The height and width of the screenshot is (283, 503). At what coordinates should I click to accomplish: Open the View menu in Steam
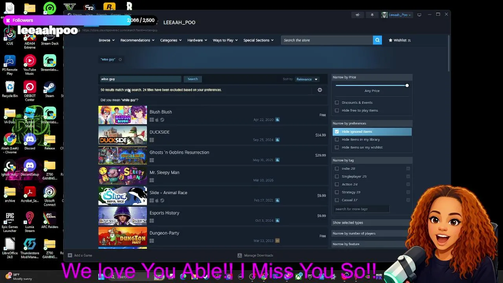click(x=89, y=15)
